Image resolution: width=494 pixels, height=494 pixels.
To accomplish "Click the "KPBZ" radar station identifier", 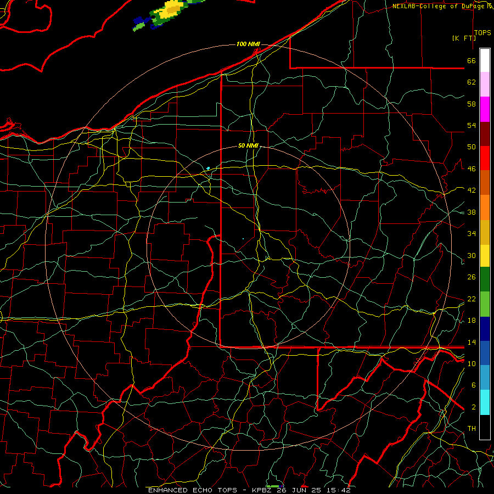I will (x=263, y=490).
